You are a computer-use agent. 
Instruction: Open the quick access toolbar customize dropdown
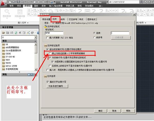tap(54, 2)
